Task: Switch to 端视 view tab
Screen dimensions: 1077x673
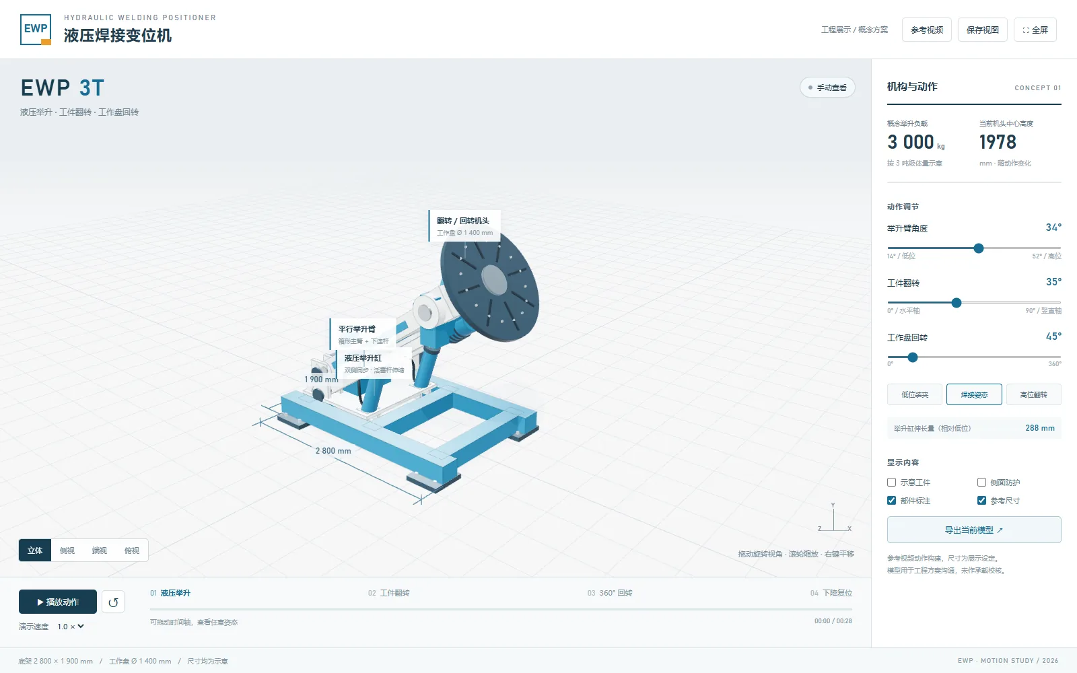Action: (x=100, y=551)
